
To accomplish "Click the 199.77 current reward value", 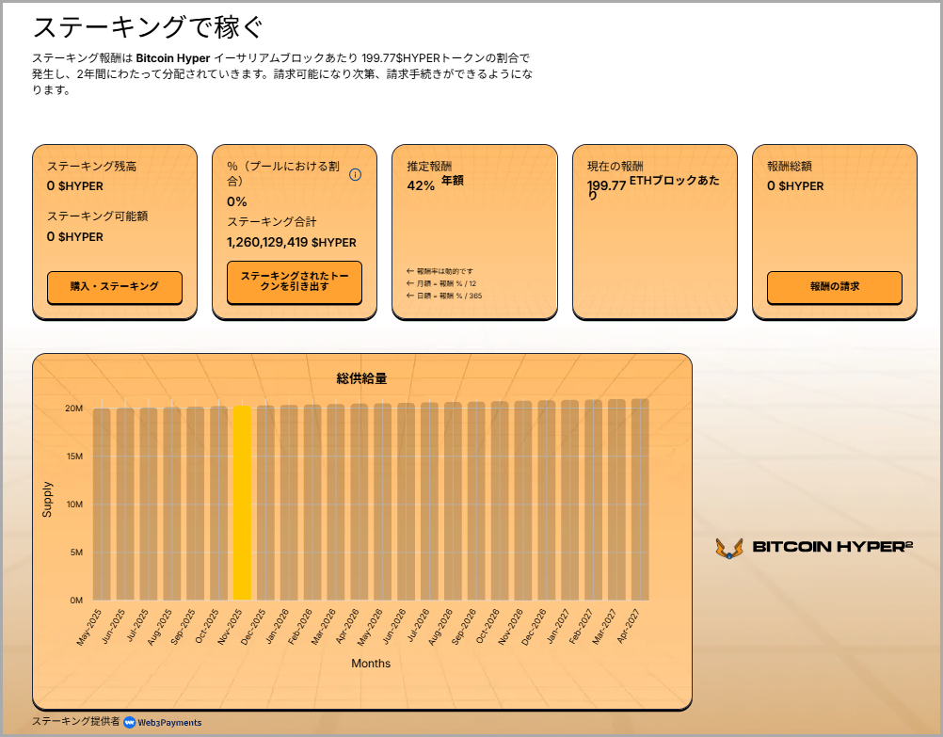I will point(606,185).
